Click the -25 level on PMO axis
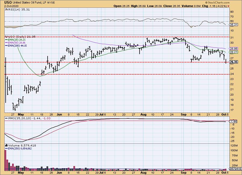 [x=232, y=141]
